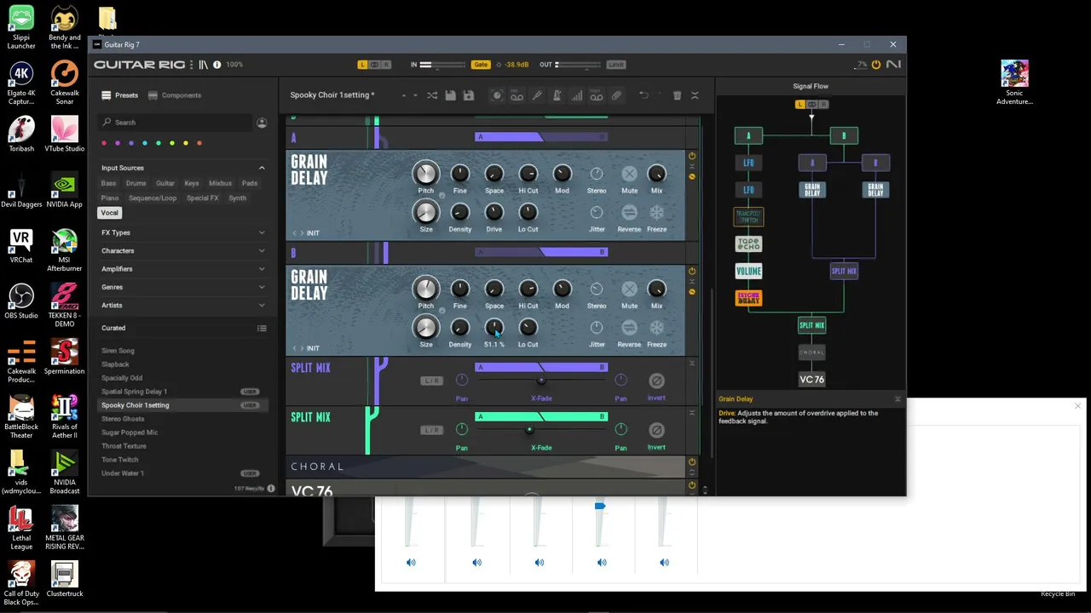Click the red color tag filter dot
Screen dimensions: 1091x613
(105, 143)
